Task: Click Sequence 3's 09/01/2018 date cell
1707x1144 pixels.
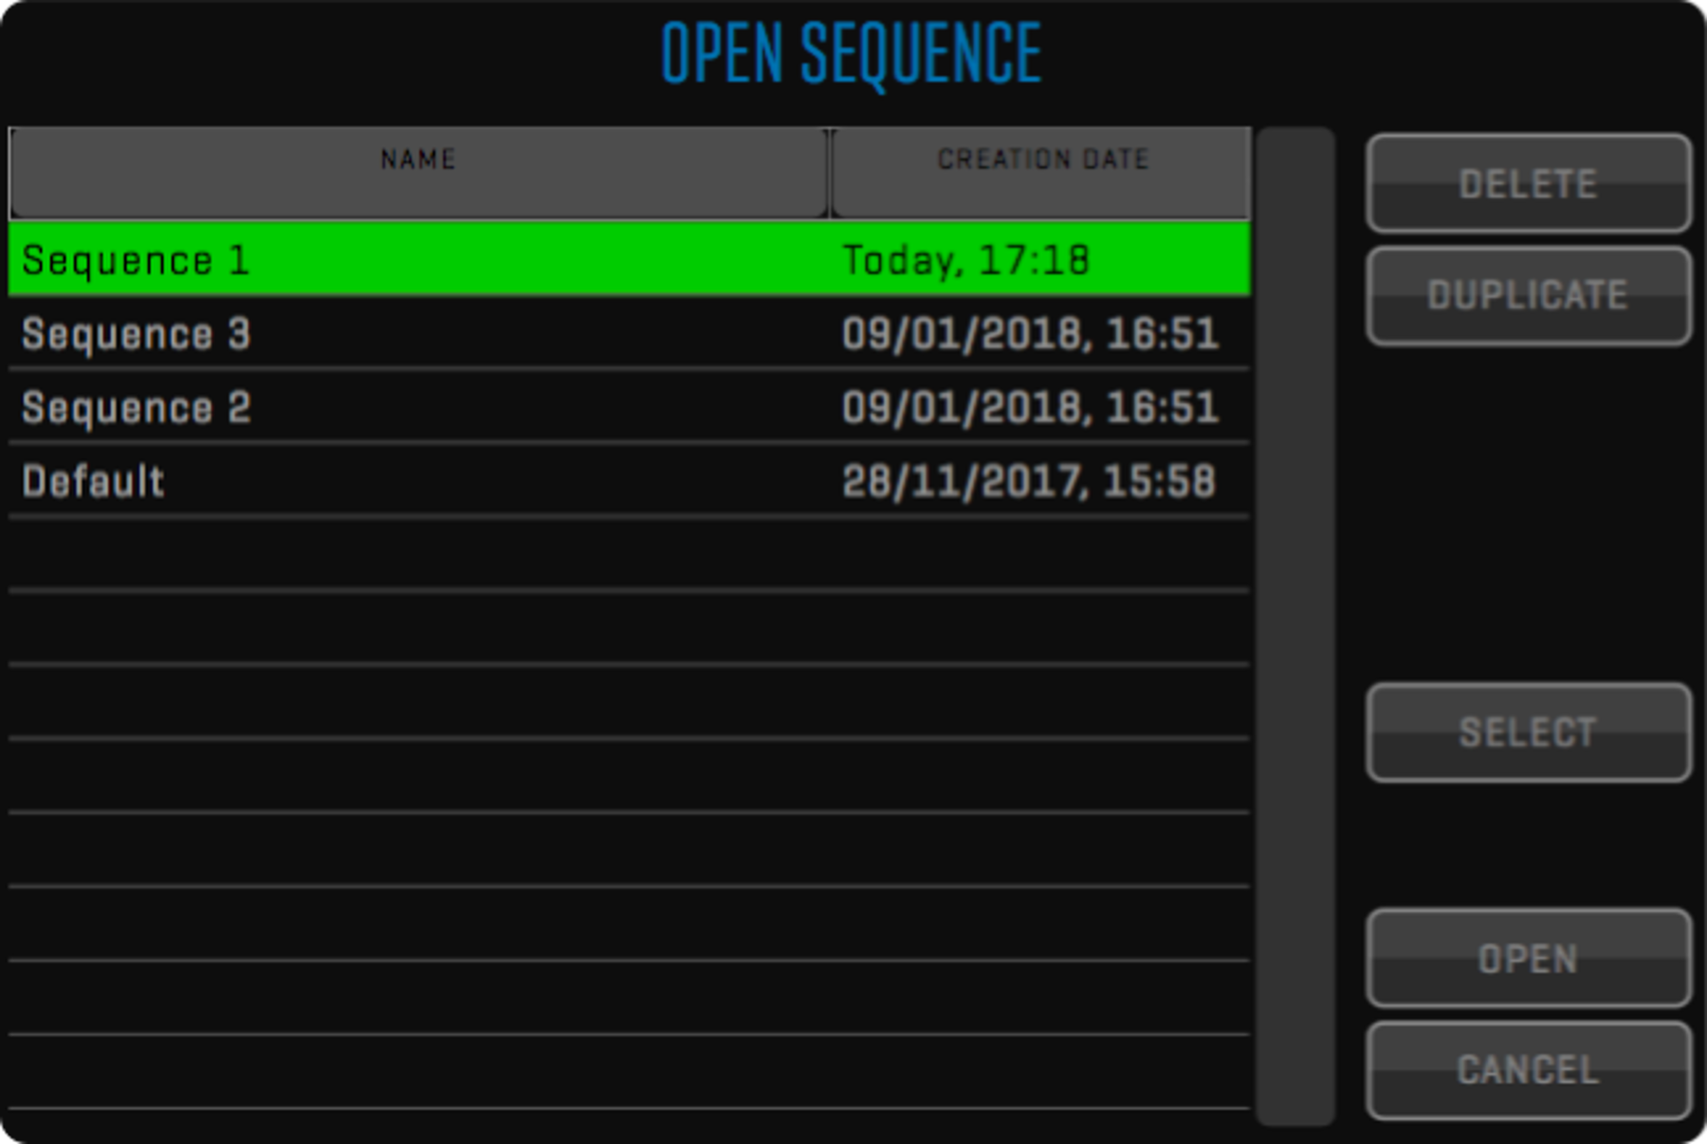Action: (x=1030, y=335)
